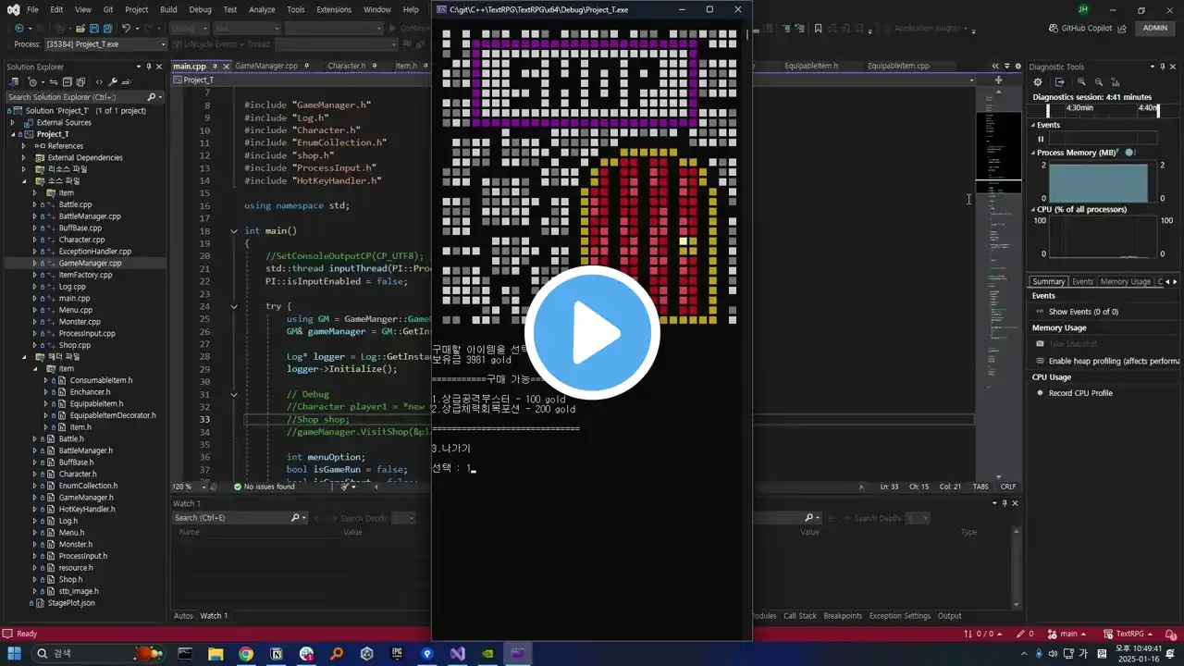Image resolution: width=1184 pixels, height=666 pixels.
Task: Switch to the Autos tab
Action: pos(183,616)
